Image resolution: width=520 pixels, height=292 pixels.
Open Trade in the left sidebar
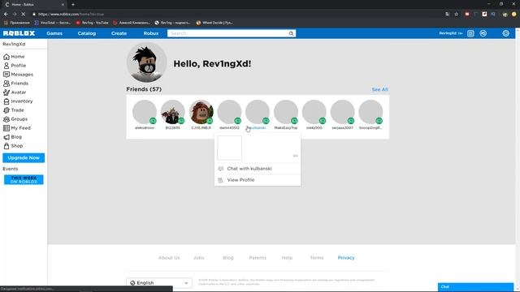pyautogui.click(x=14, y=110)
